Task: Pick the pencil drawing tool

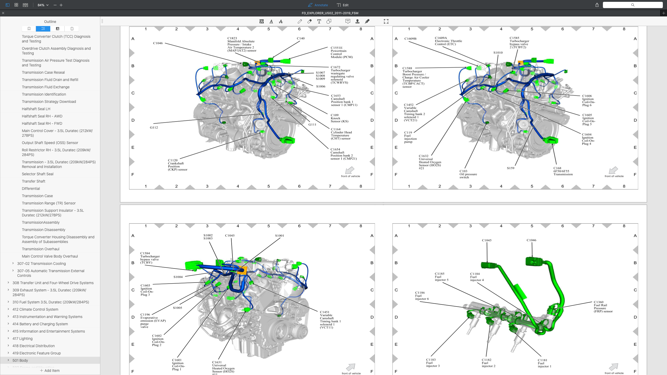Action: pos(300,22)
